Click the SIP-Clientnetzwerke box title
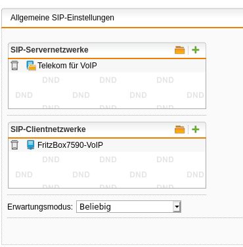Image resolution: width=243 pixels, height=247 pixels. 48,129
